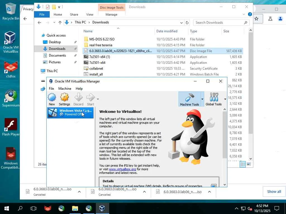Open VirtualBox Machine menu
Viewport: 286px width, 214px height.
point(65,89)
